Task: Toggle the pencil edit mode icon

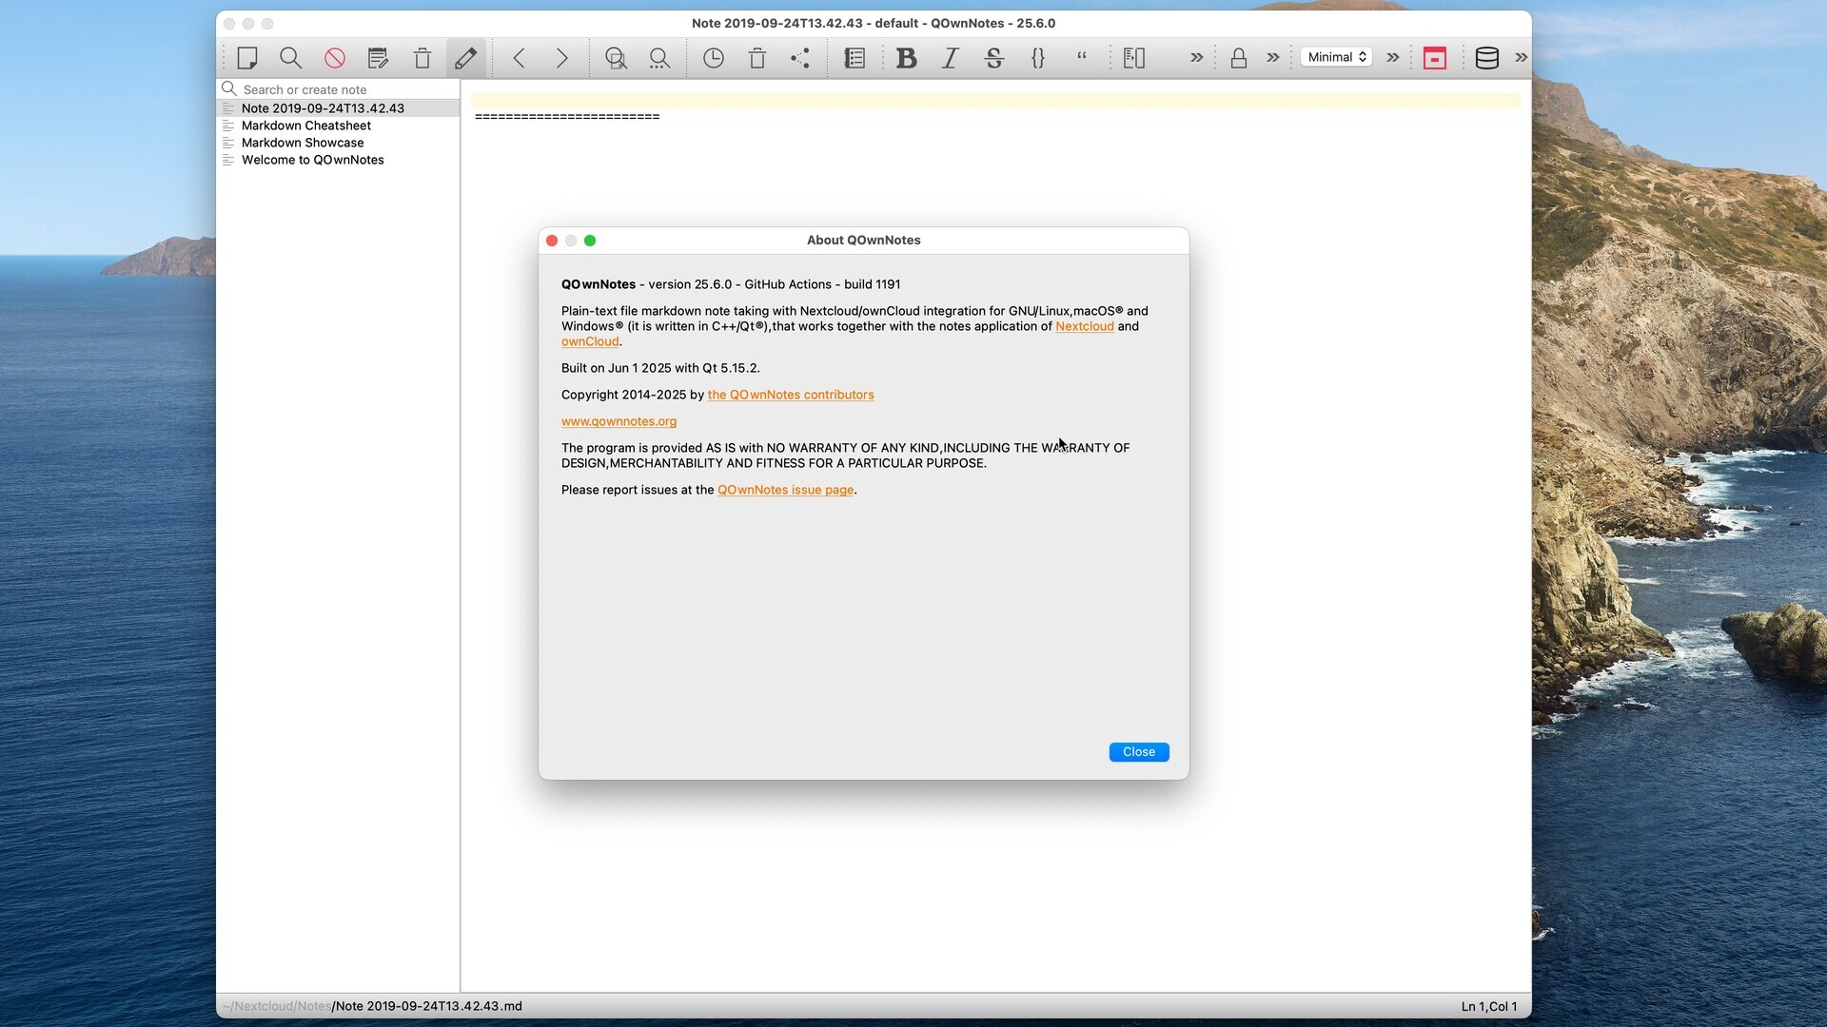Action: coord(466,58)
